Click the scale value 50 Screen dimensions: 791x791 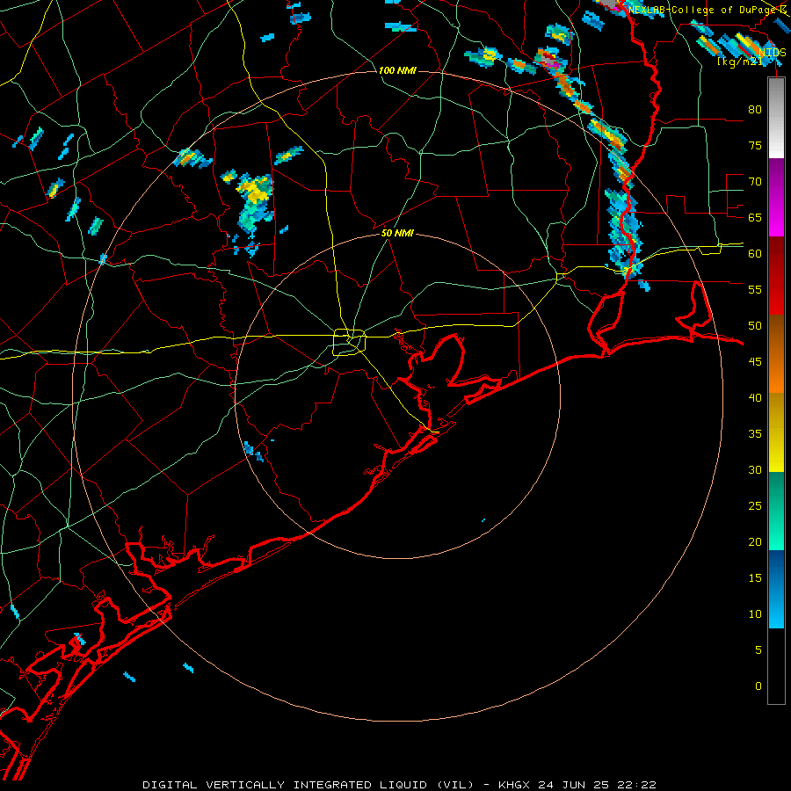point(755,325)
